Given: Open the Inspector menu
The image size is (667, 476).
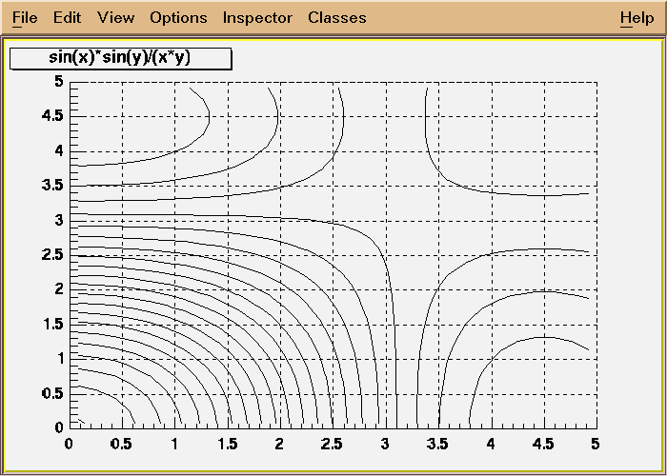Looking at the screenshot, I should point(257,18).
